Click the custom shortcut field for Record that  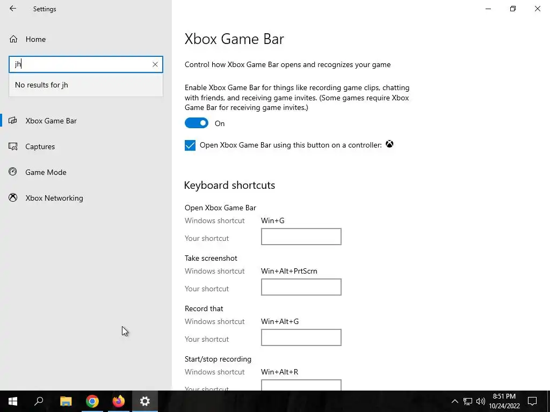(301, 338)
